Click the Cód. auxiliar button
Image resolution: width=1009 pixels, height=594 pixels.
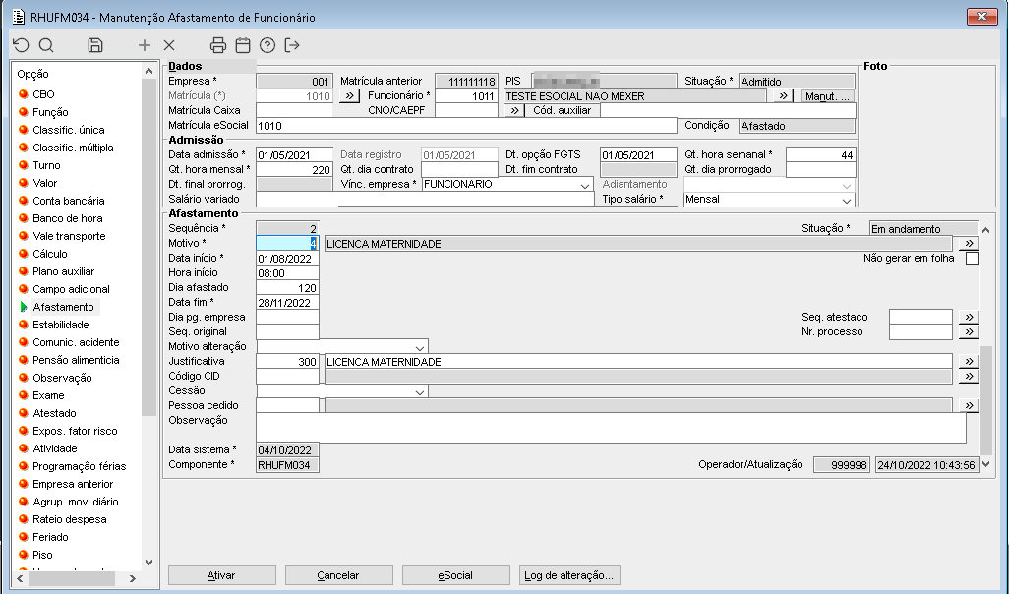[562, 111]
